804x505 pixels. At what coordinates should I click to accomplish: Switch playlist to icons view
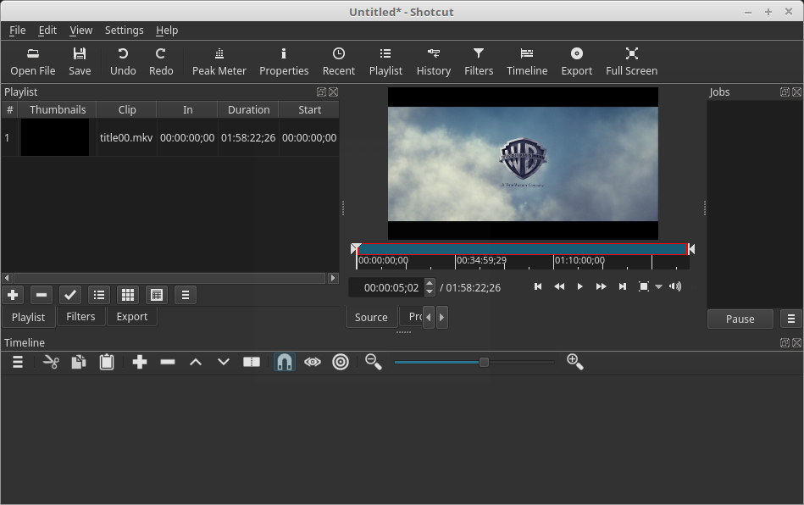pyautogui.click(x=157, y=295)
